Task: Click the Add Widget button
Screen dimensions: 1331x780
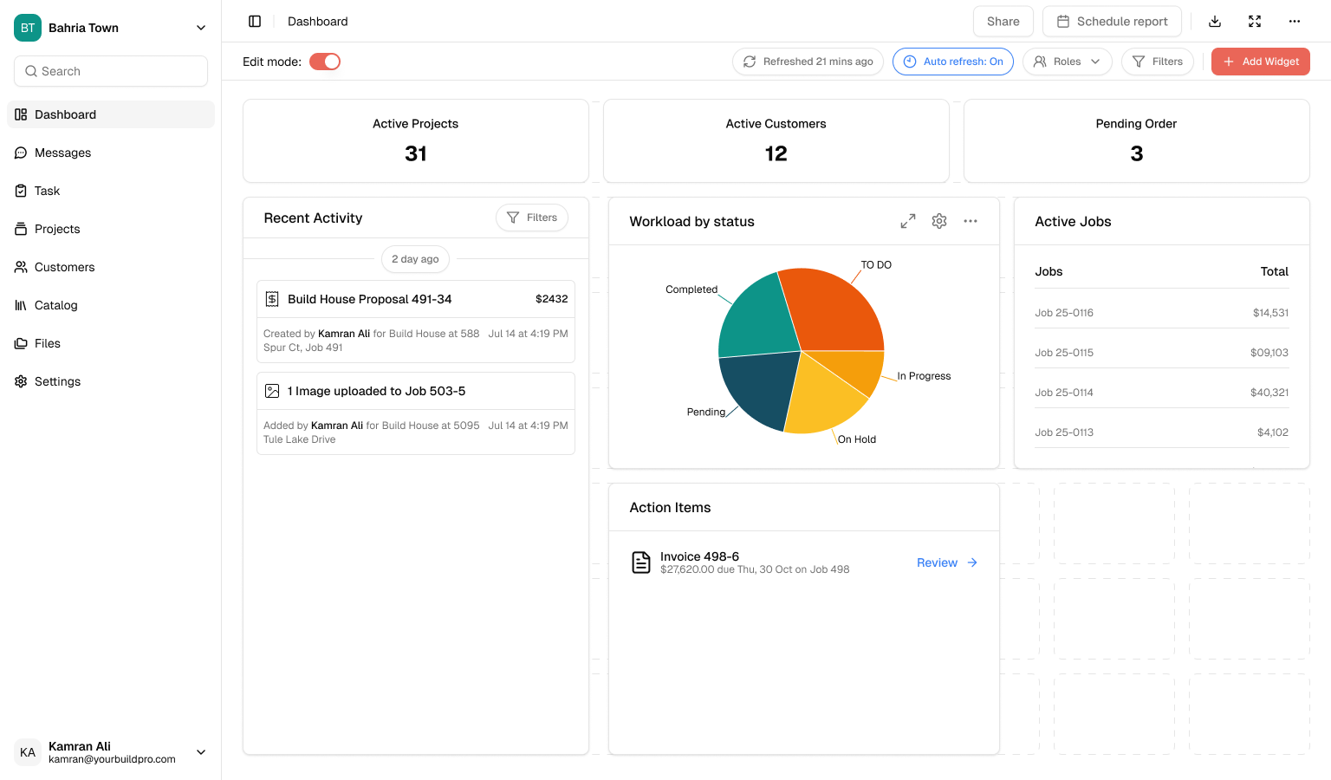Action: coord(1261,62)
